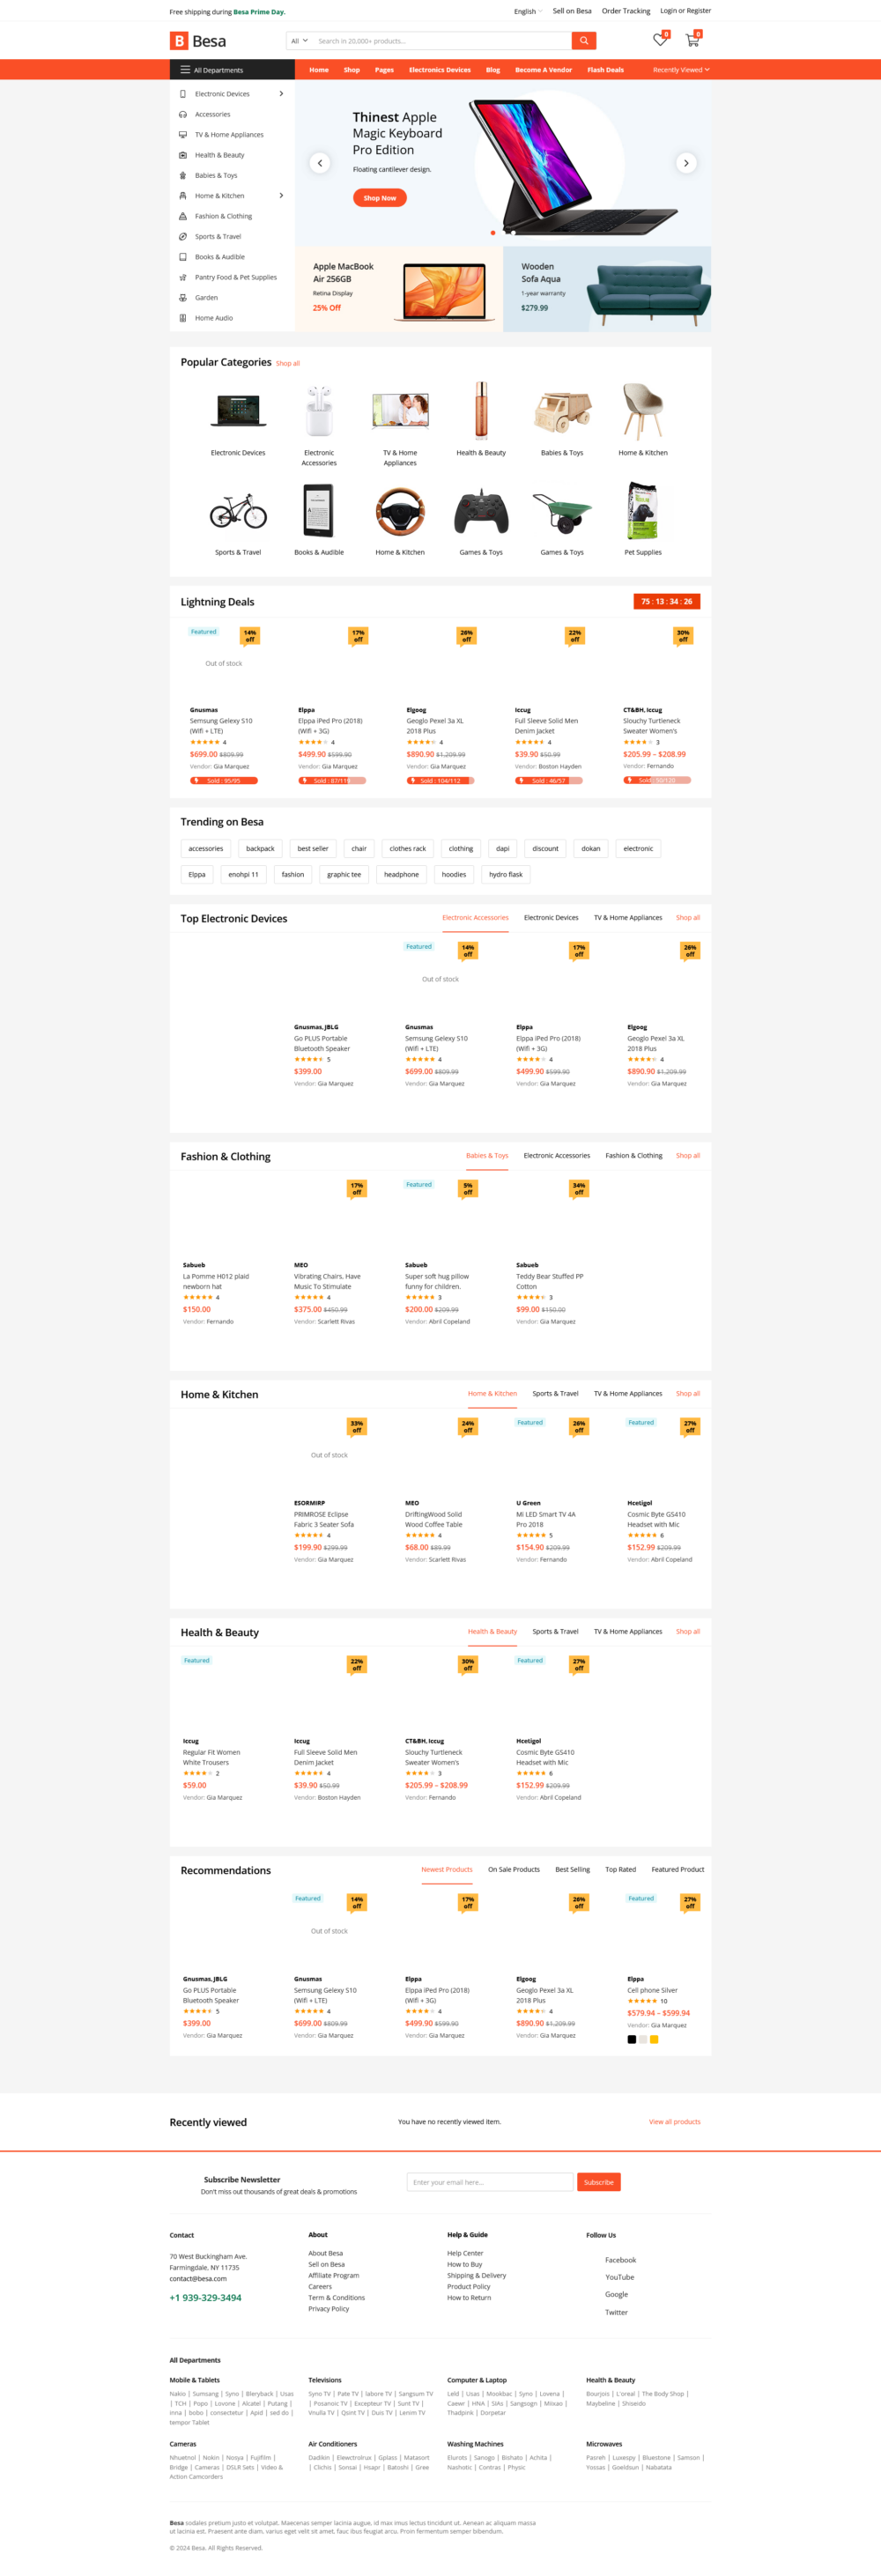Click Shop all next to Popular Categories
The height and width of the screenshot is (2576, 881).
coord(288,364)
